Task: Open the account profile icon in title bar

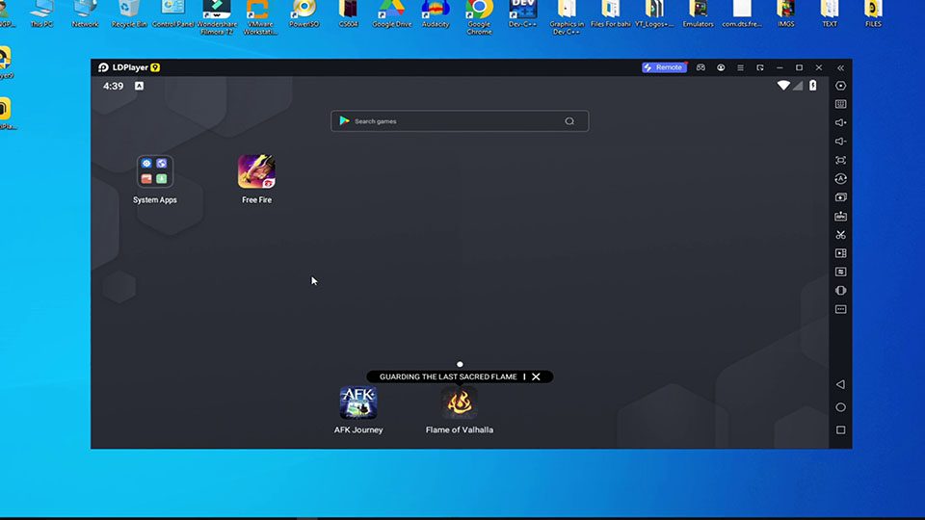Action: (x=721, y=67)
